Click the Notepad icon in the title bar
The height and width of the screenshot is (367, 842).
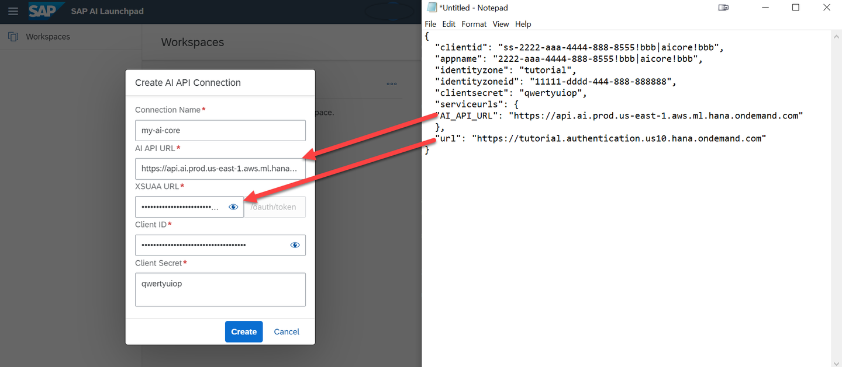tap(432, 8)
